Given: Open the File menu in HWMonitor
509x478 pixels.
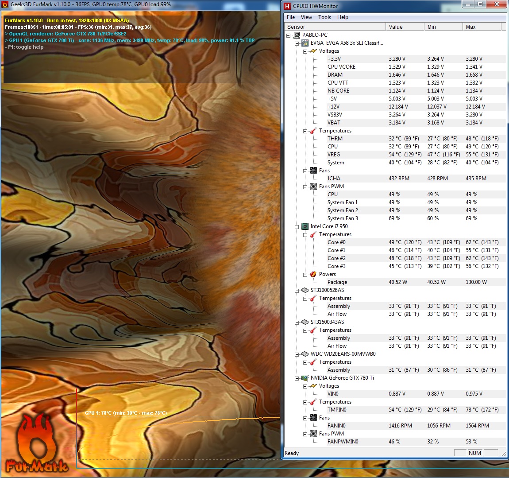Looking at the screenshot, I should (x=291, y=17).
